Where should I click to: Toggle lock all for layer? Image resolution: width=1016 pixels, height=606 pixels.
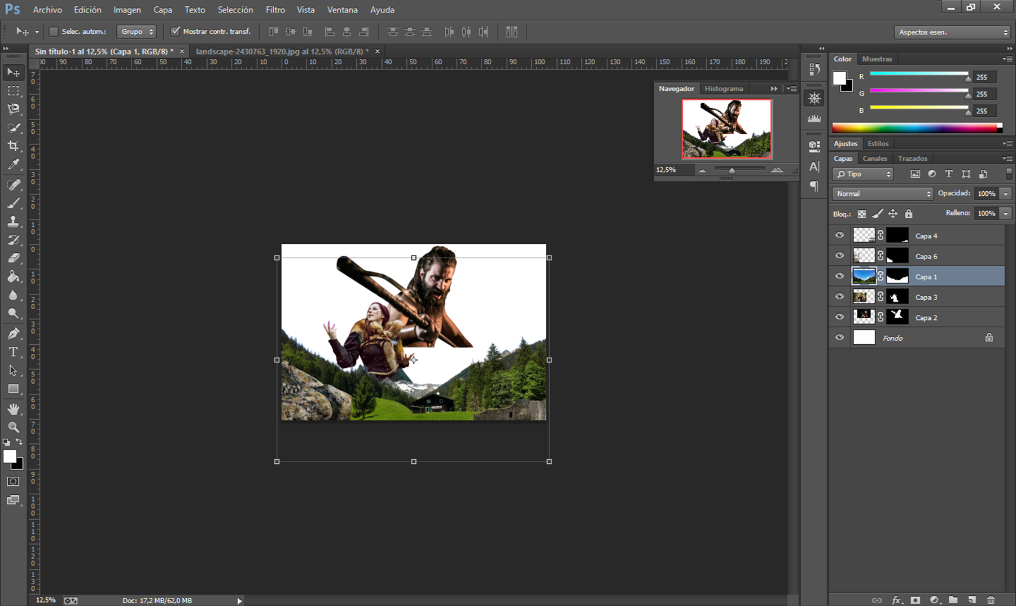pos(908,214)
